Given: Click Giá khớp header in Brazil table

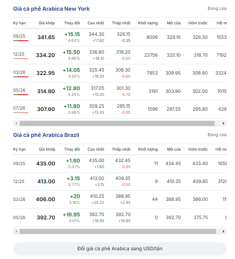Looking at the screenshot, I should point(47,149).
